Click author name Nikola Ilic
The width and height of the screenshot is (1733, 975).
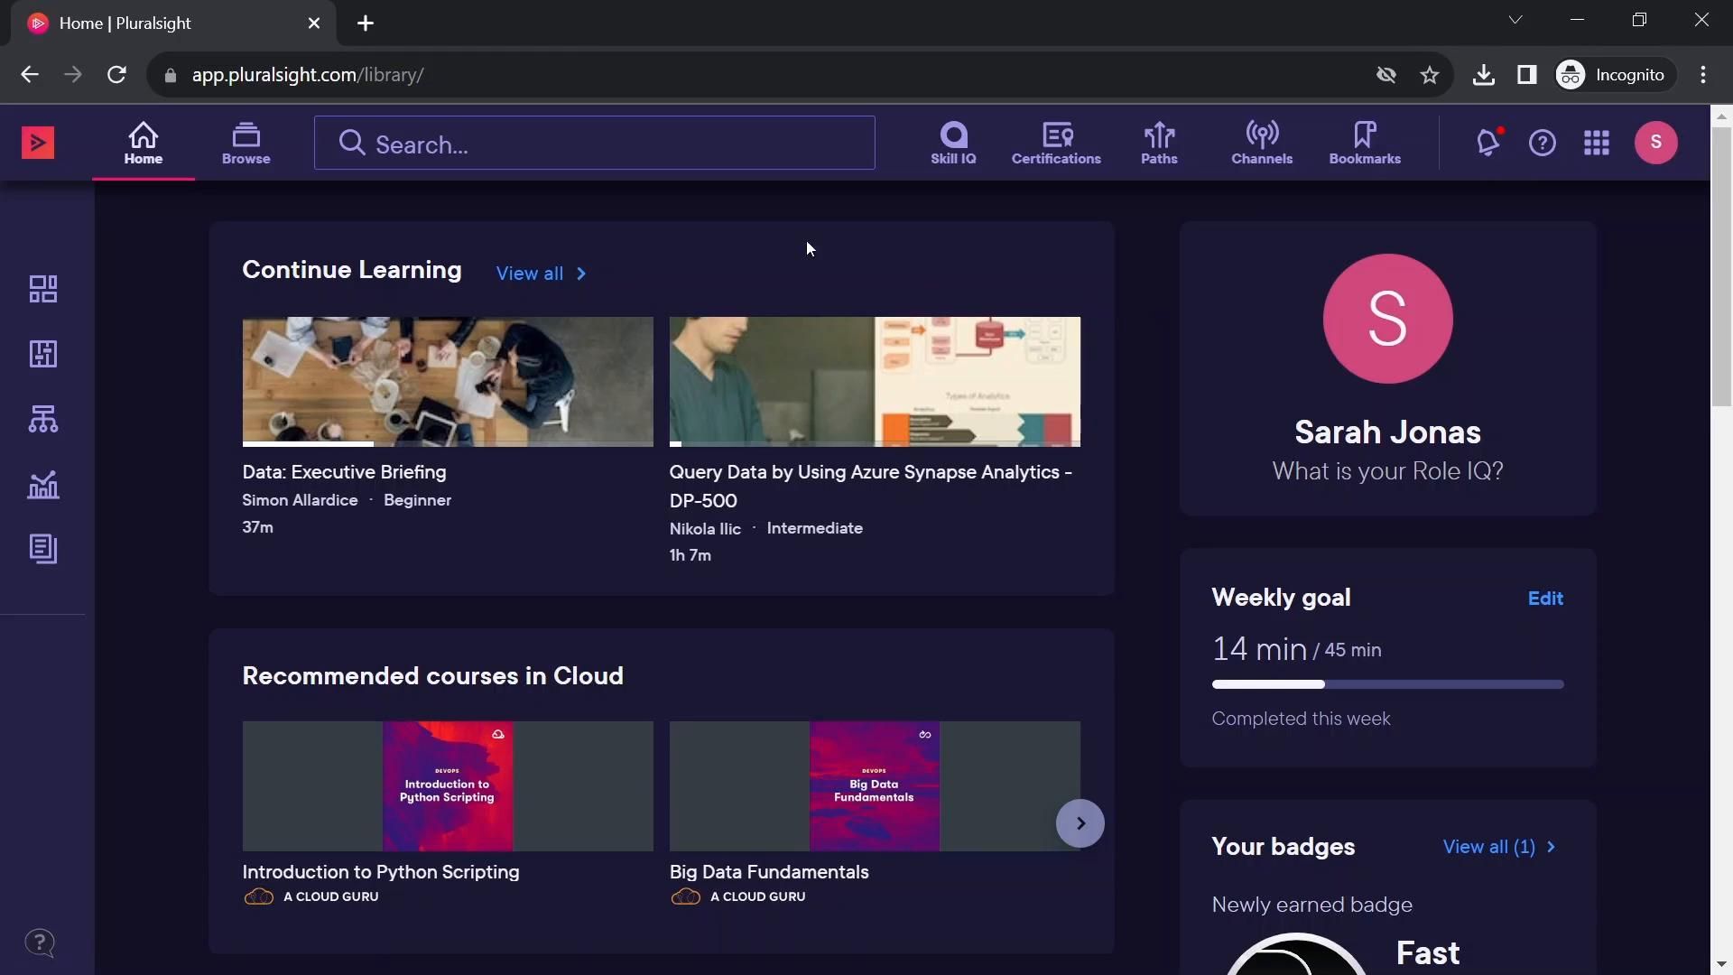[x=705, y=529]
